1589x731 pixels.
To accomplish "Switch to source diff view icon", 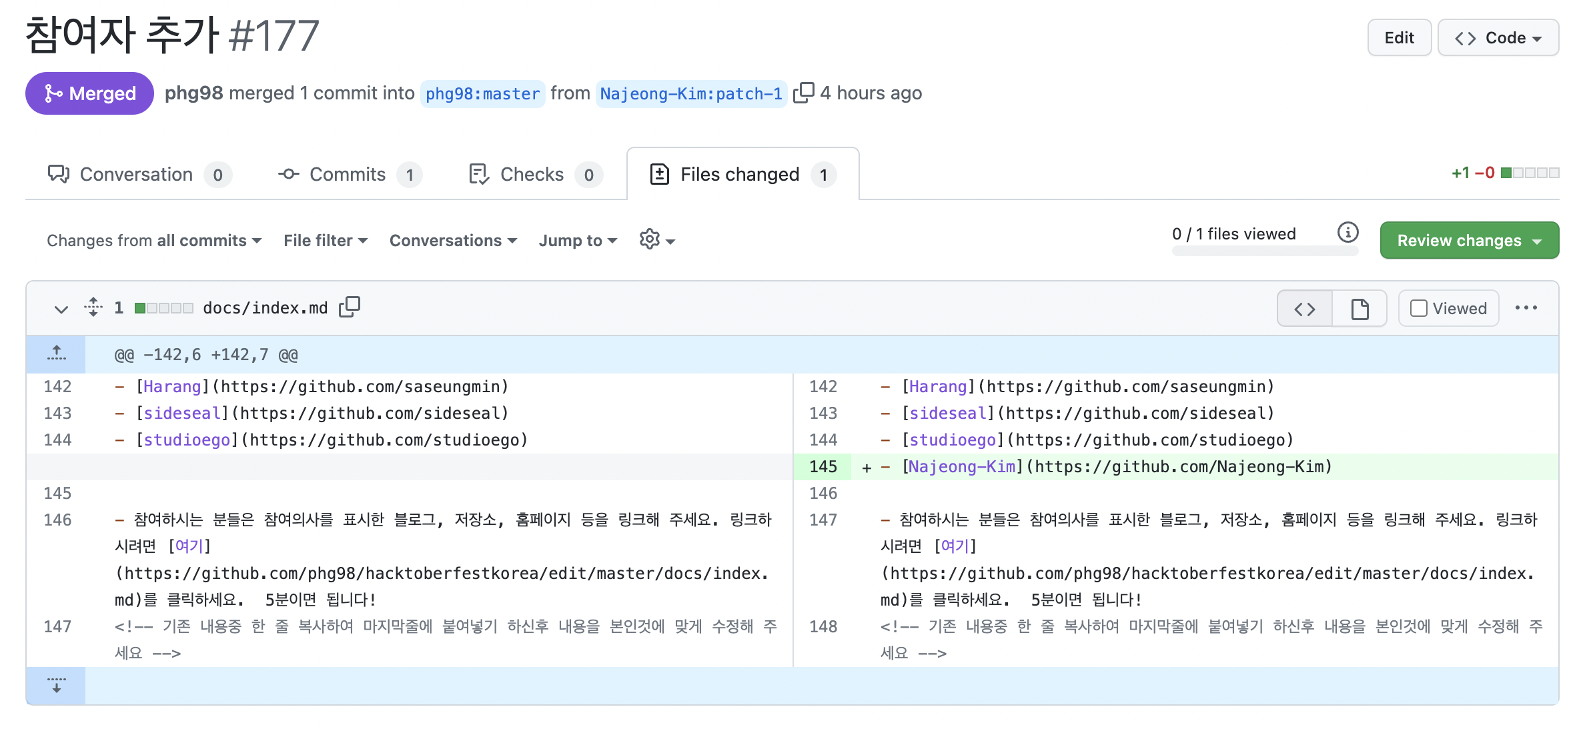I will coord(1305,309).
